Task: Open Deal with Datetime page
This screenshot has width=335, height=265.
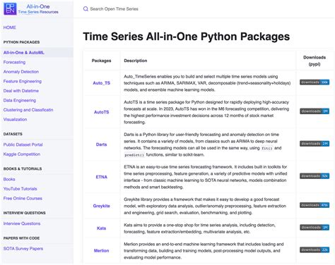Action: click(x=21, y=91)
